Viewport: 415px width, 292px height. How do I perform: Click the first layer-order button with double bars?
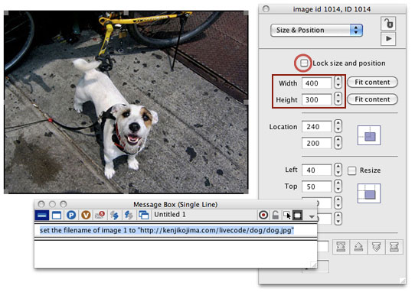[x=341, y=247]
